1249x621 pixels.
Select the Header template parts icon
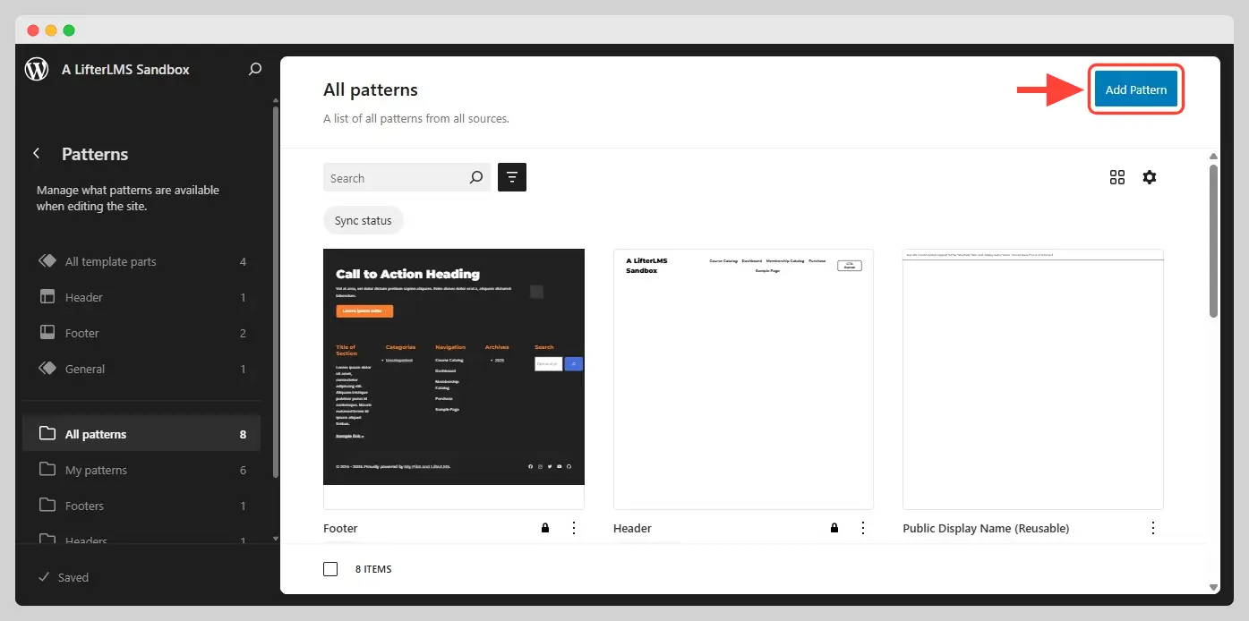(47, 296)
